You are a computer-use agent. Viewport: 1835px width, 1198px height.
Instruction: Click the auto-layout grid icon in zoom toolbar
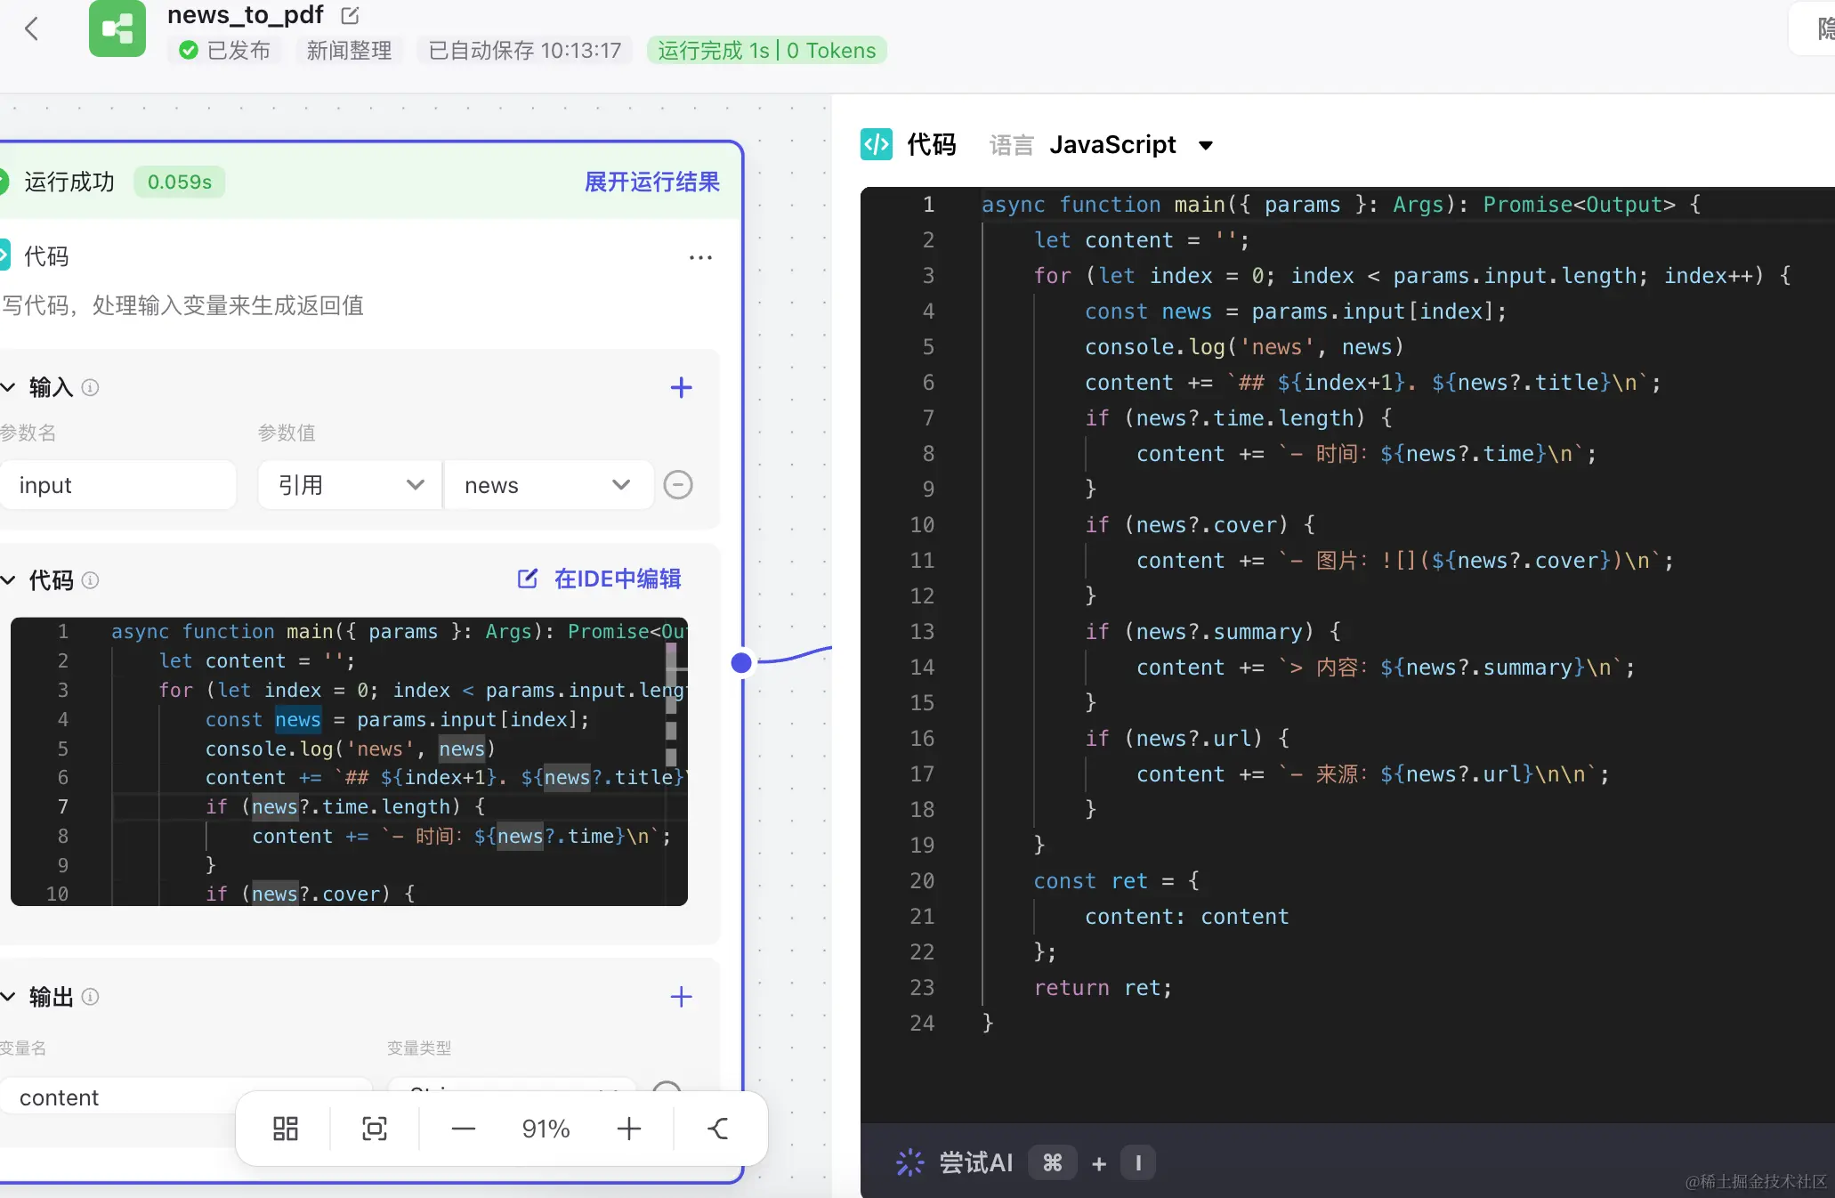pyautogui.click(x=285, y=1129)
